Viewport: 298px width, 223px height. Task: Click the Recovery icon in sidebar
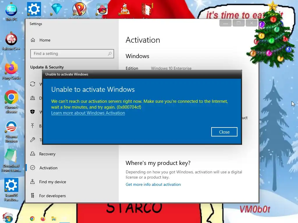pyautogui.click(x=33, y=154)
